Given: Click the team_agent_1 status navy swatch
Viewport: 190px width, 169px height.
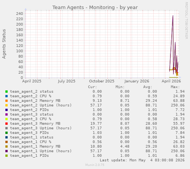Looking at the screenshot, I should 6,137.
